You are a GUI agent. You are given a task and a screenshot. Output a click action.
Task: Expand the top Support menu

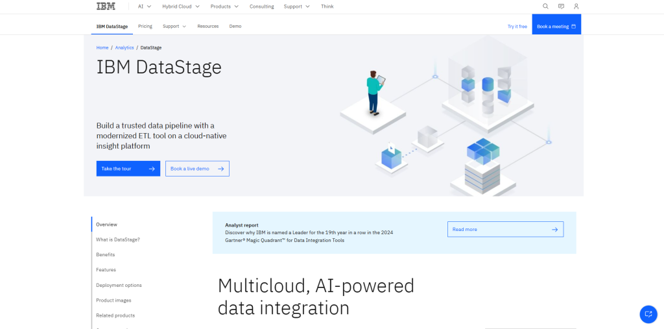pyautogui.click(x=296, y=6)
